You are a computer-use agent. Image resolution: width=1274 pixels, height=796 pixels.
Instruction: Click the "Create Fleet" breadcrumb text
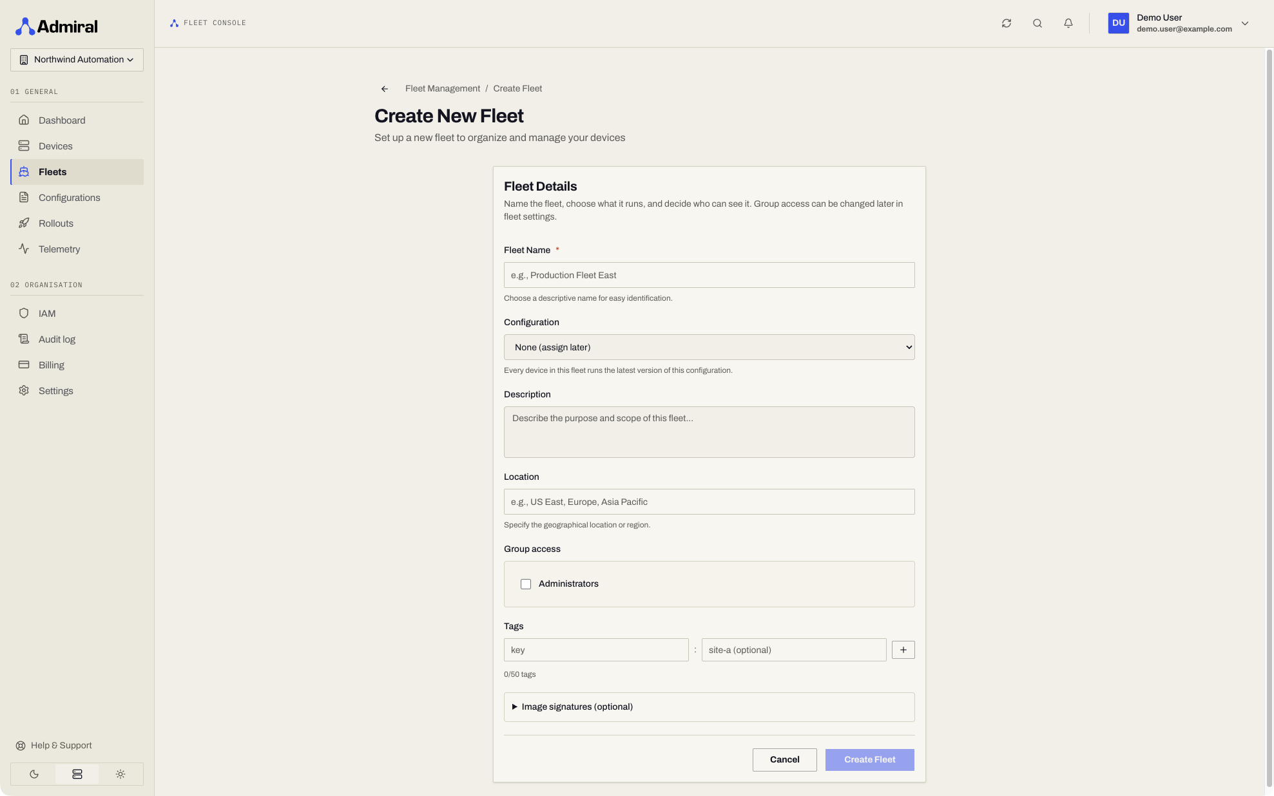point(517,89)
